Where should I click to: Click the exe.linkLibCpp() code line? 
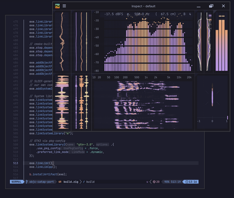(43, 167)
